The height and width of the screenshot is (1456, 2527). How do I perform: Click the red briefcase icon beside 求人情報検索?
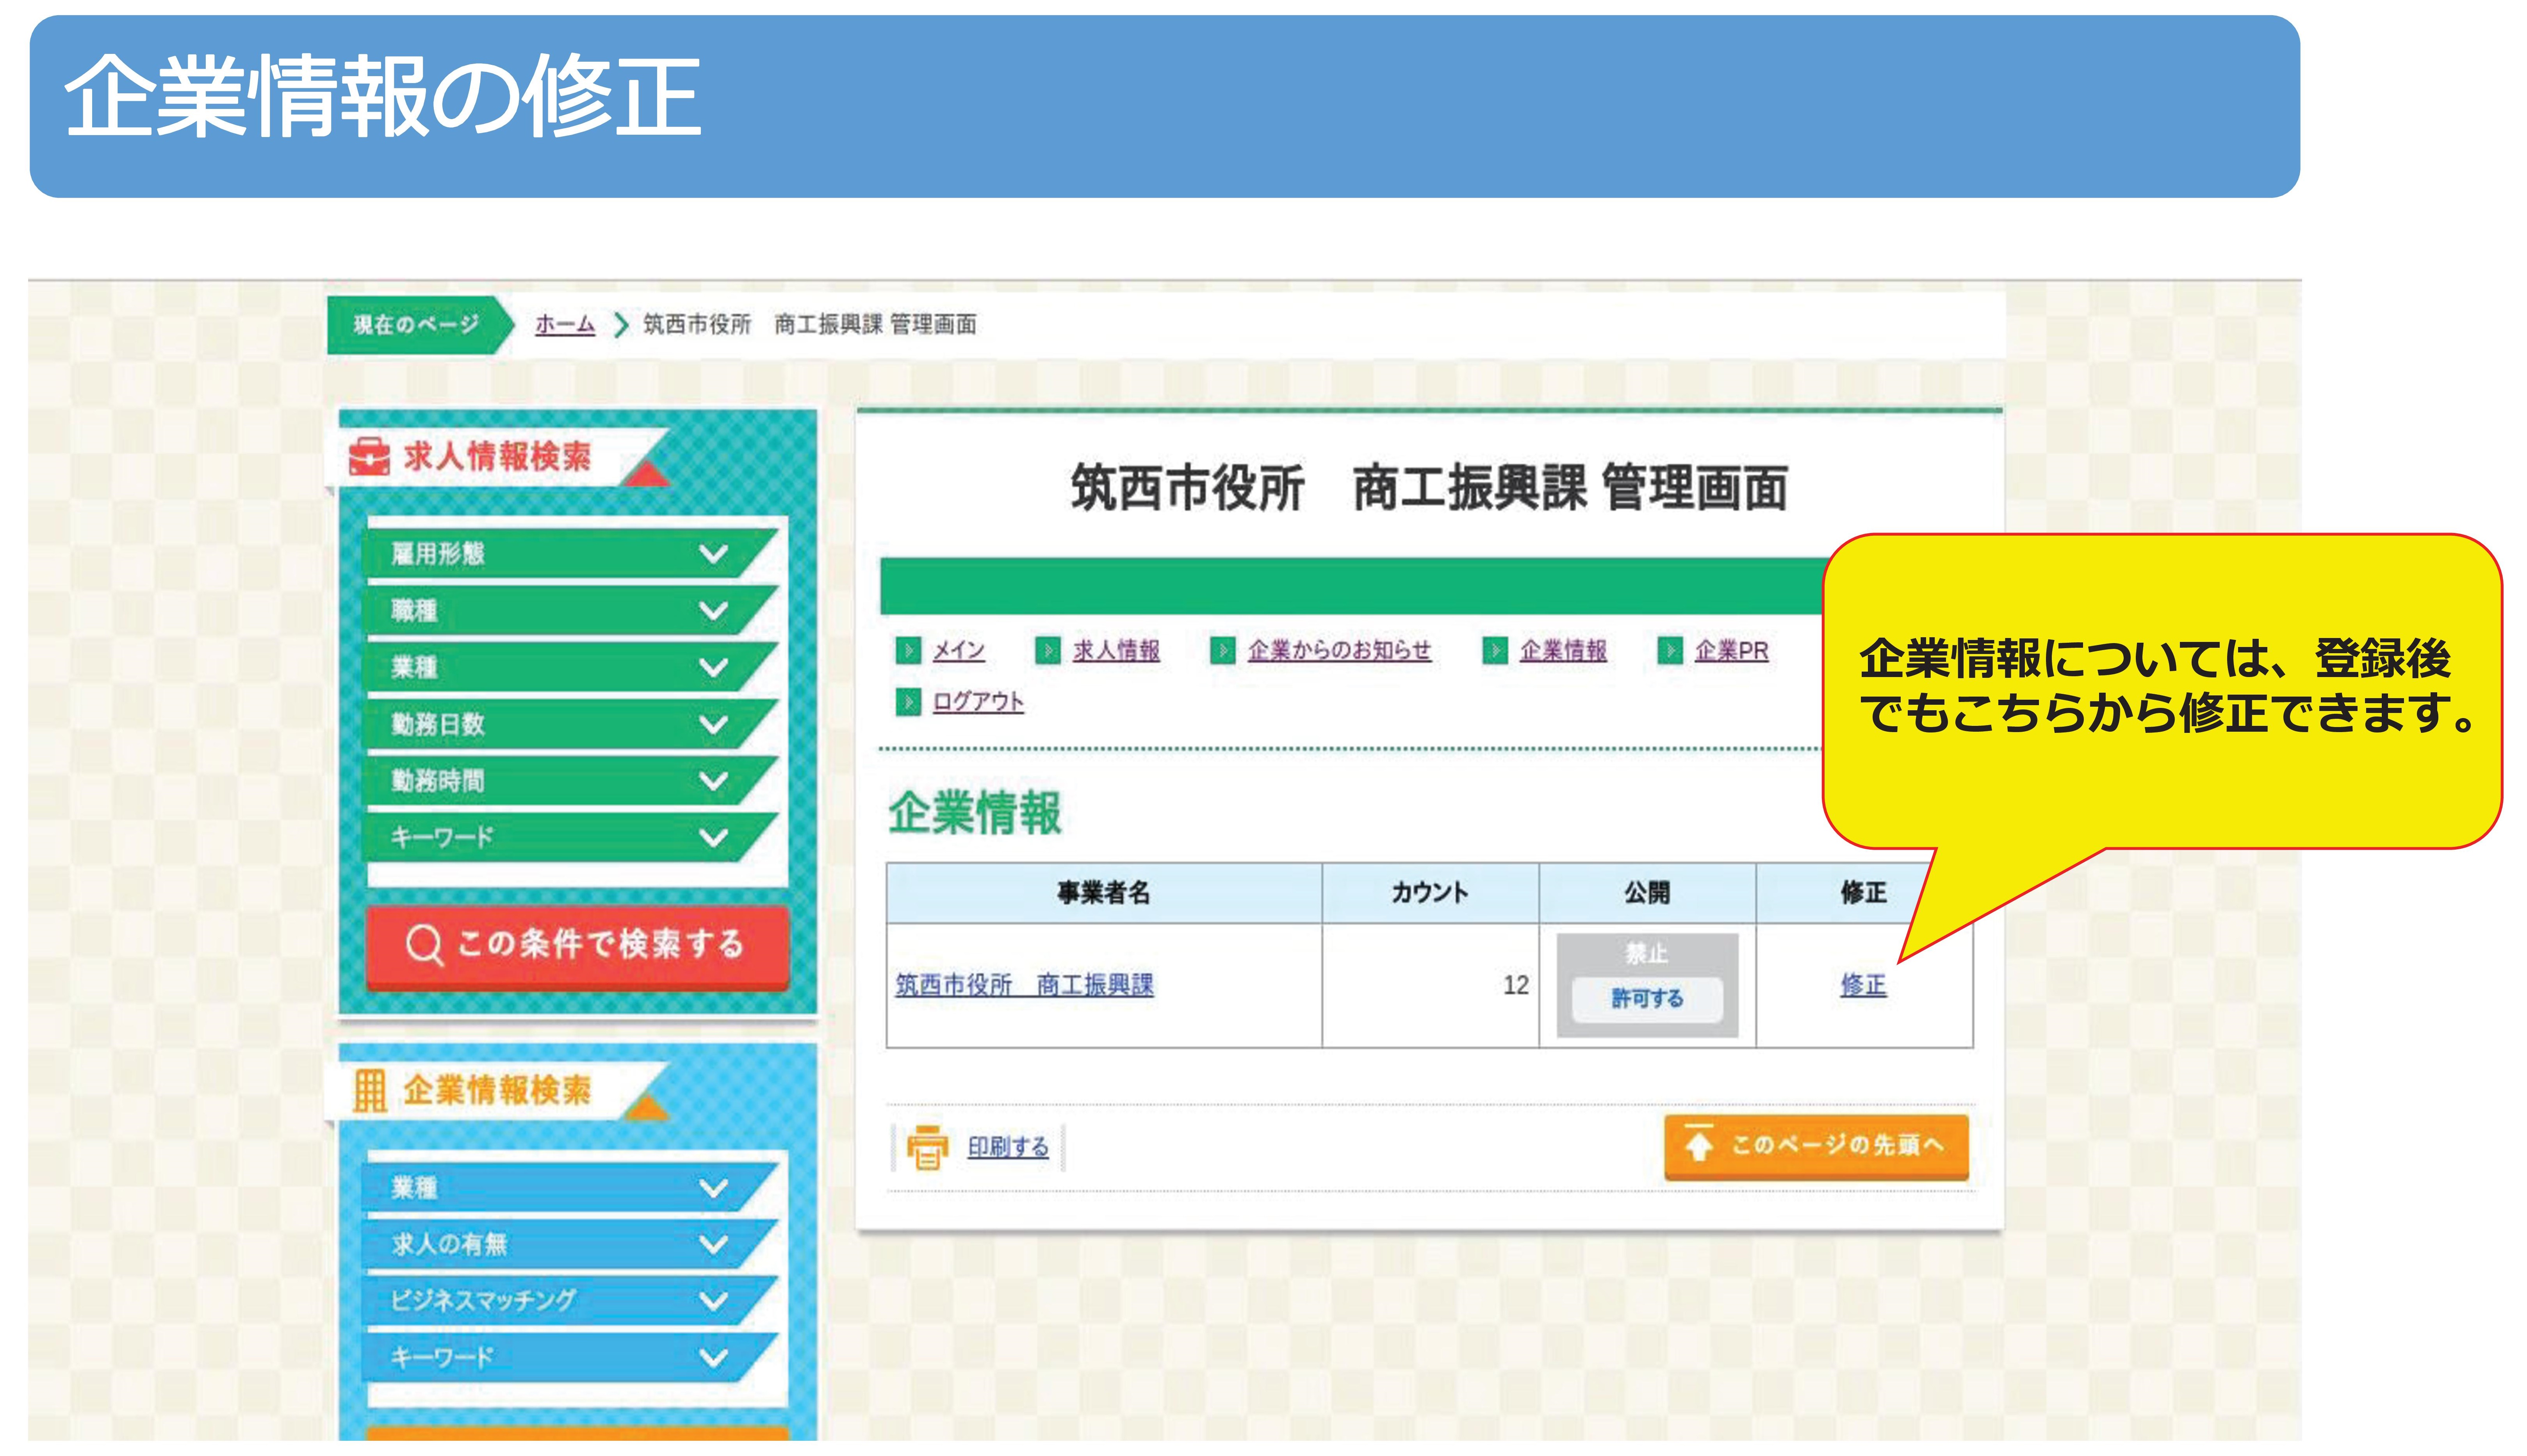369,456
